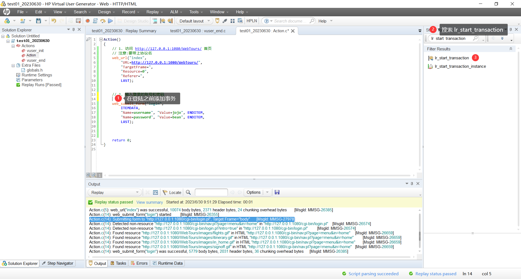The image size is (521, 279).
Task: Replay the script with the blue play icon
Action: (110, 21)
